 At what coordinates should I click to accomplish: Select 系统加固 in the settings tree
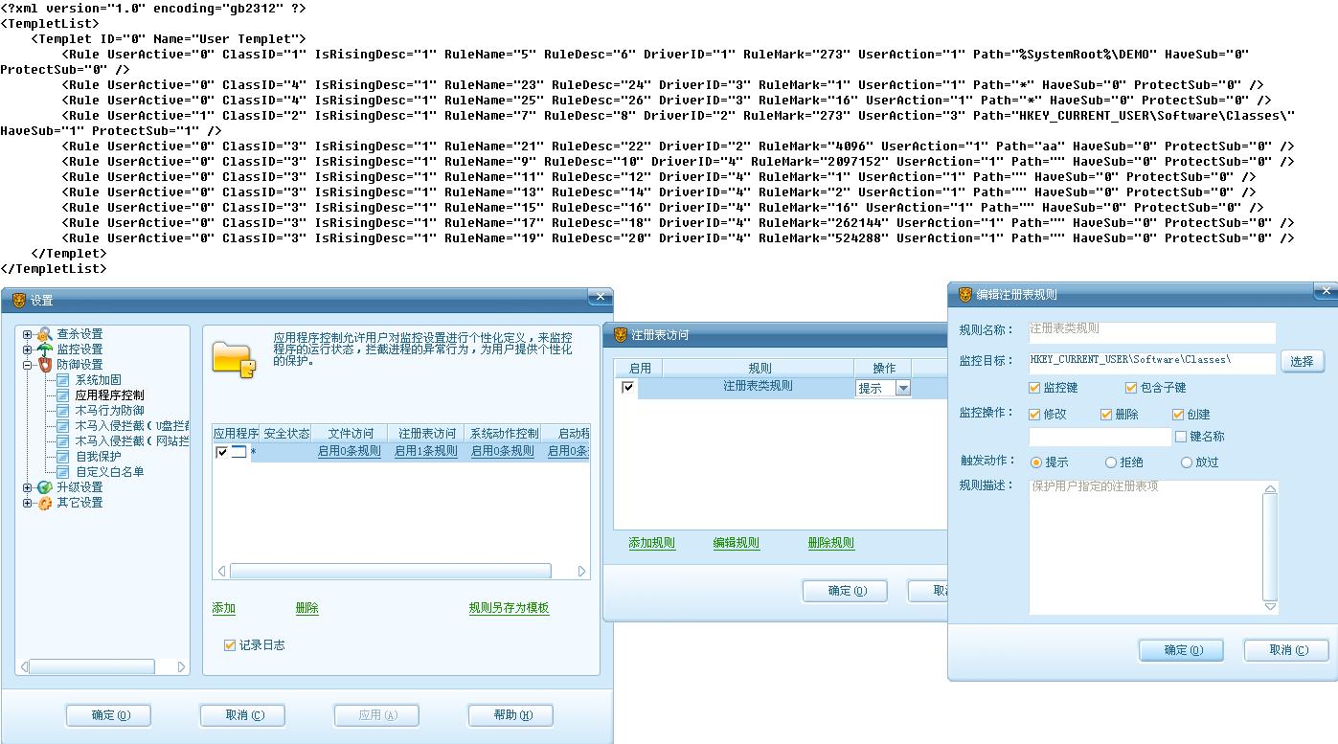(x=99, y=380)
